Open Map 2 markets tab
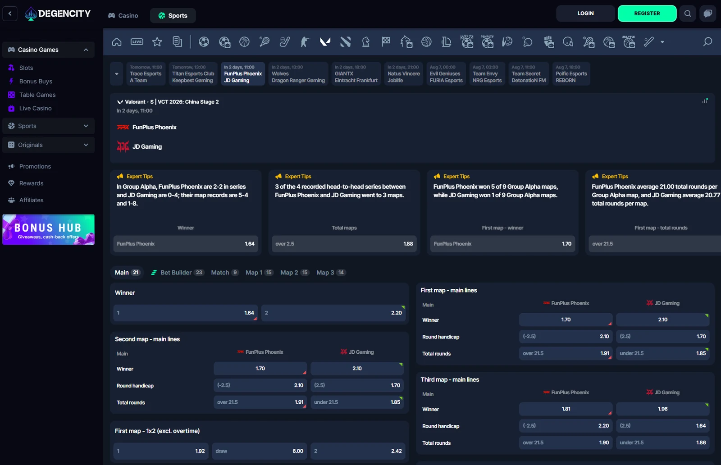 tap(294, 272)
